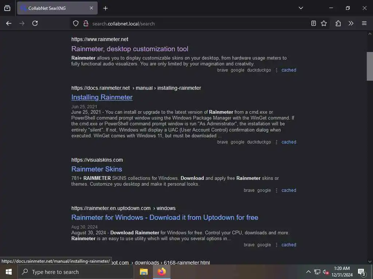Open the Firefox View recent browsing icon
The height and width of the screenshot is (279, 373).
coord(7,8)
